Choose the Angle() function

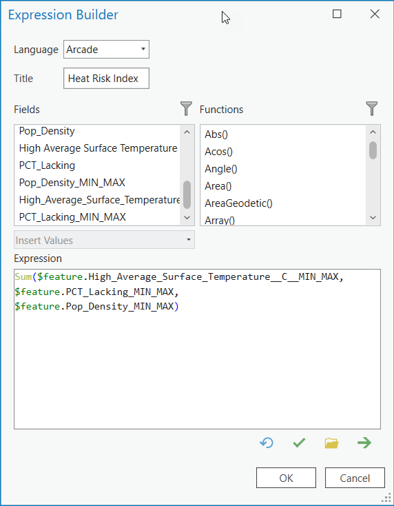pos(221,169)
